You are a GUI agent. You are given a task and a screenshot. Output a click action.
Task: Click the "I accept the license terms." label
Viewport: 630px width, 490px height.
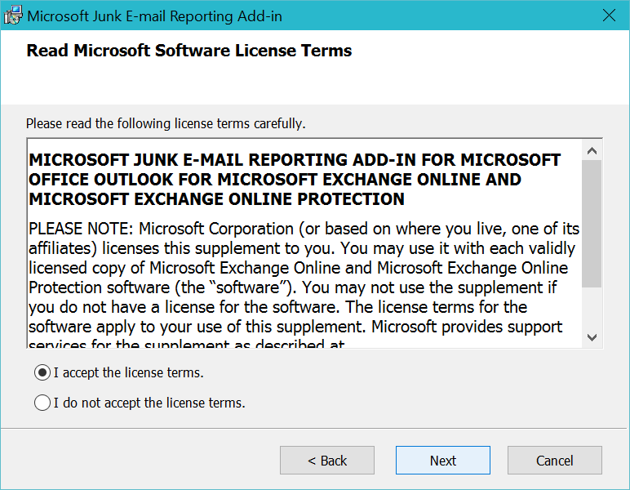[128, 372]
